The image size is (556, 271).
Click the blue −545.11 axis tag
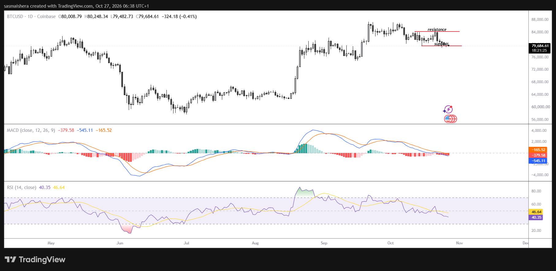(x=538, y=161)
